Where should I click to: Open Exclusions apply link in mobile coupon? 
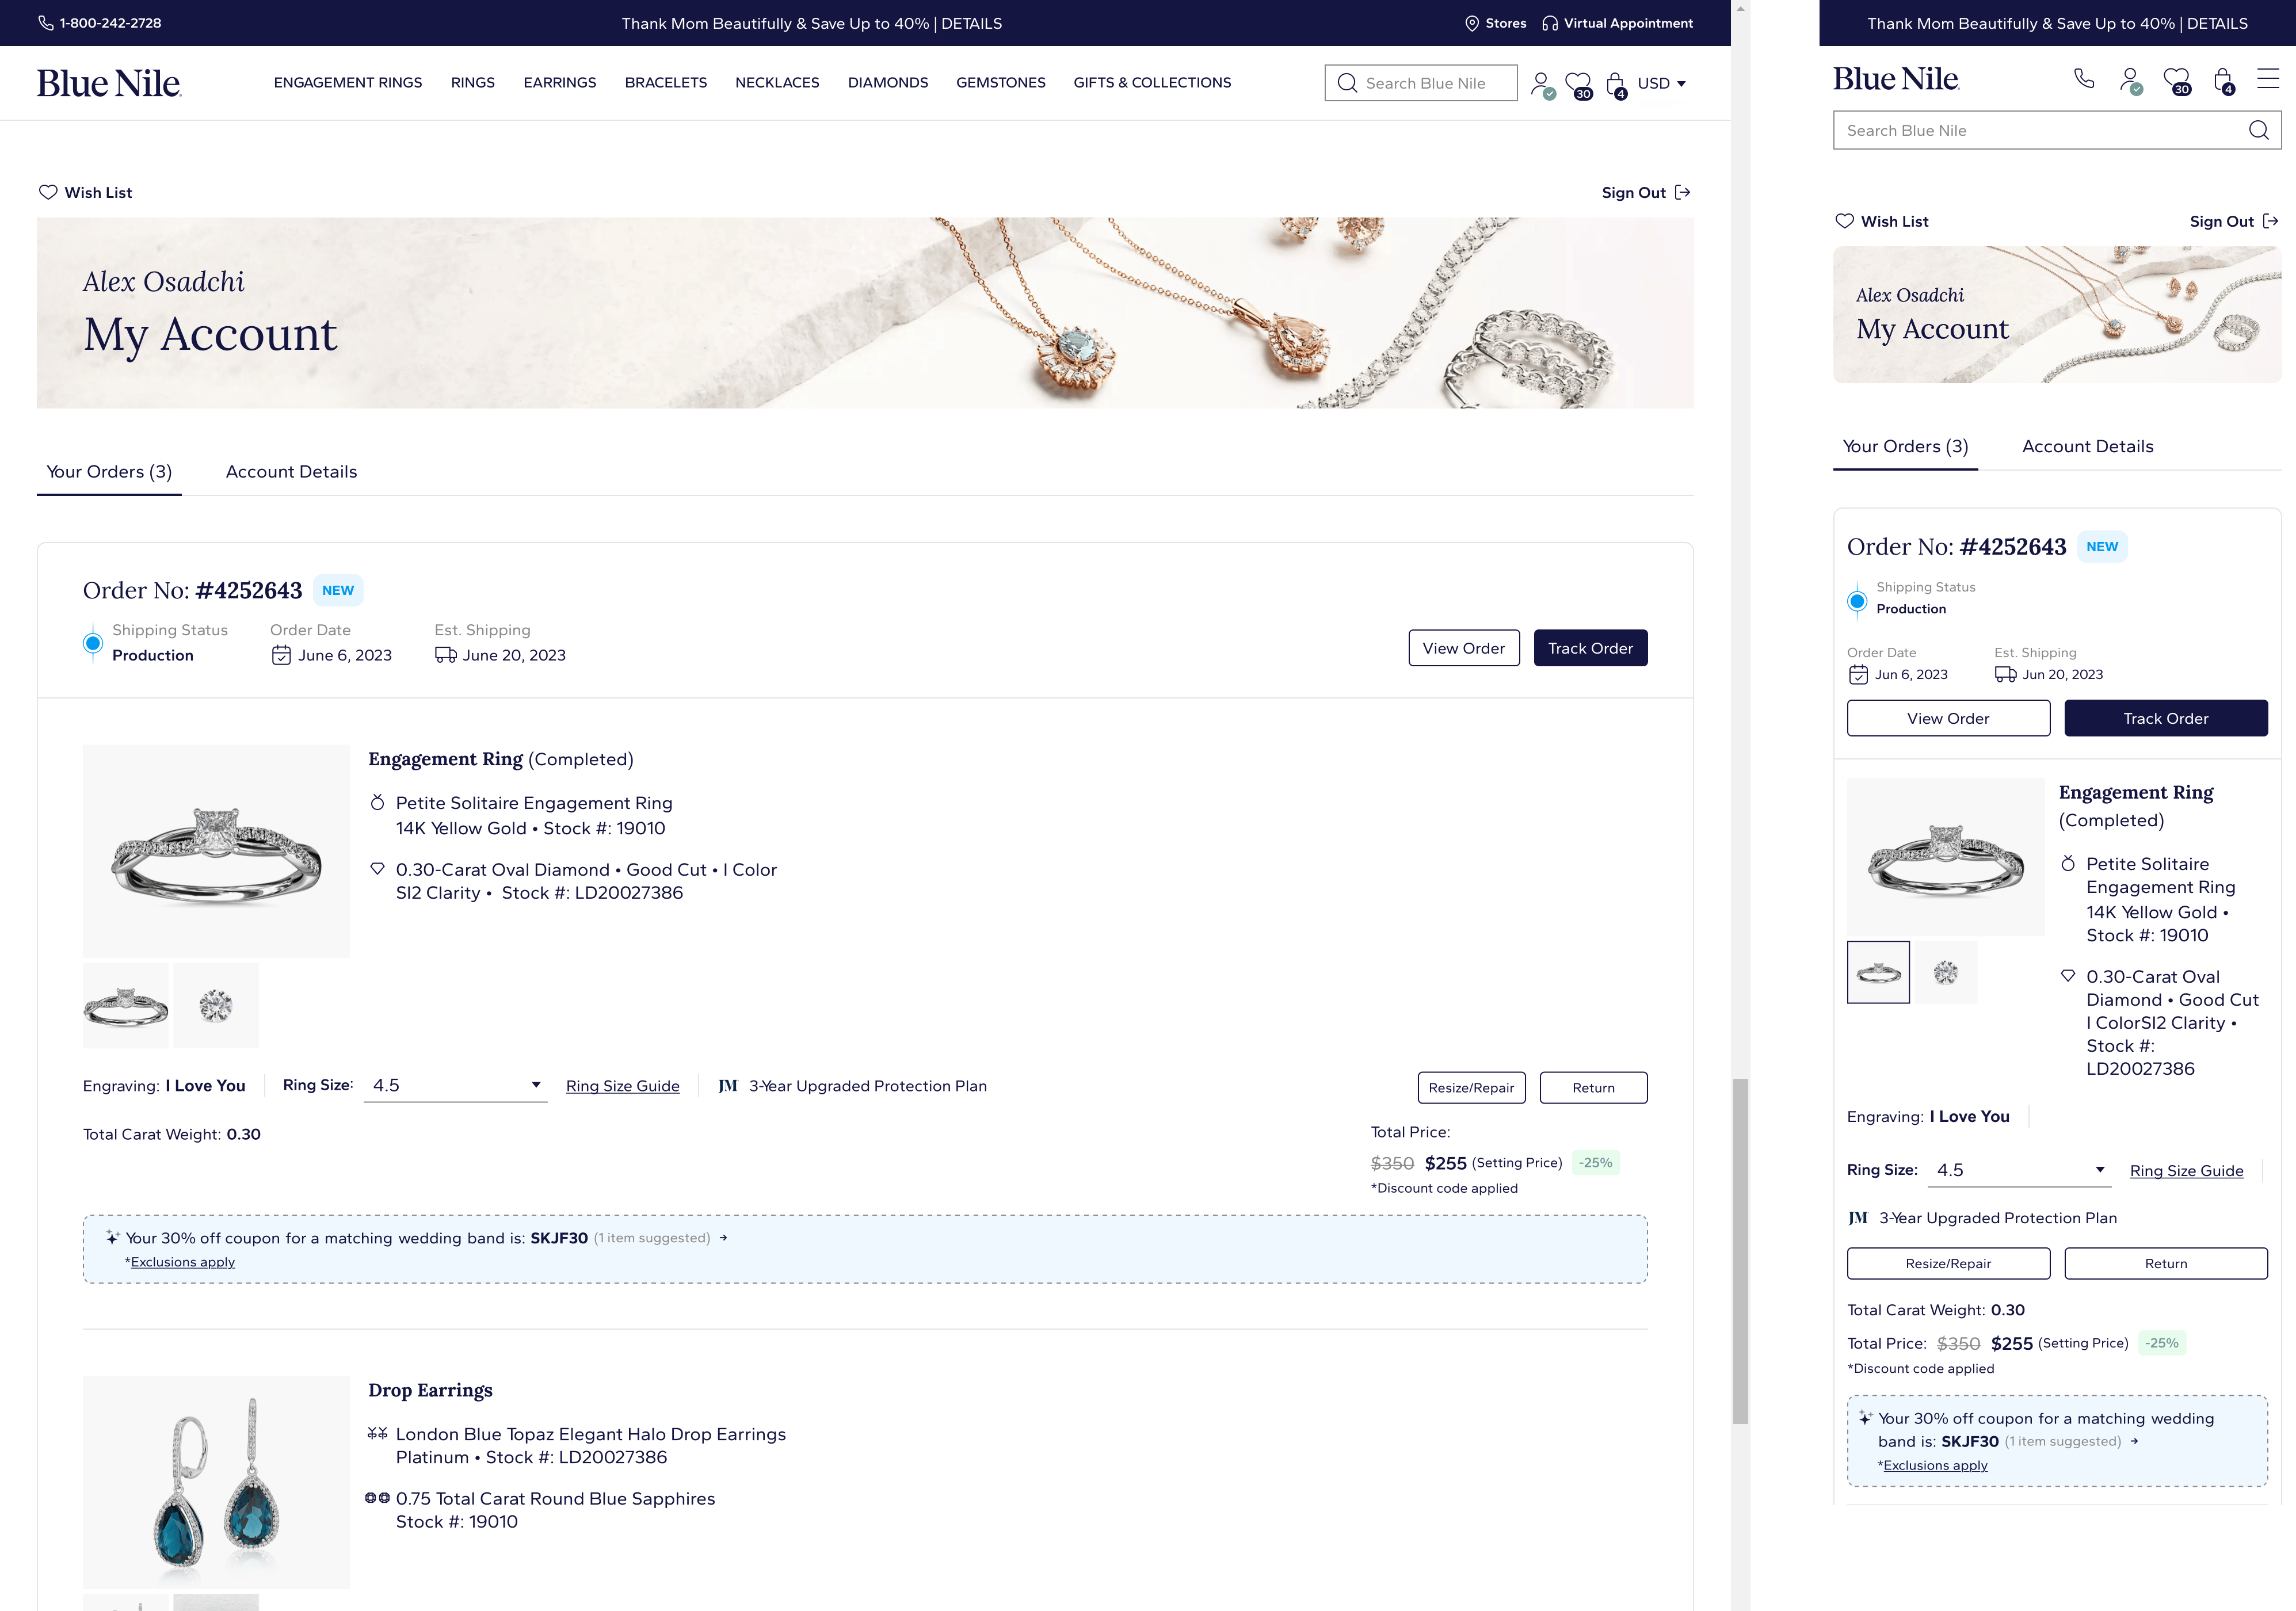tap(1935, 1465)
